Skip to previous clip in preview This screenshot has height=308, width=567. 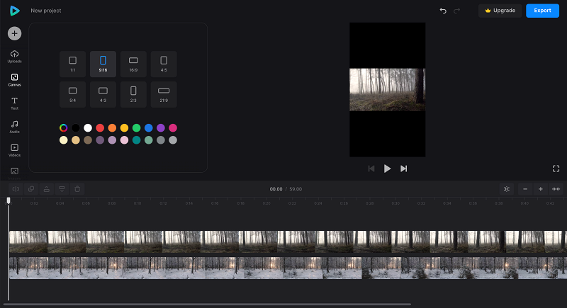pyautogui.click(x=371, y=169)
